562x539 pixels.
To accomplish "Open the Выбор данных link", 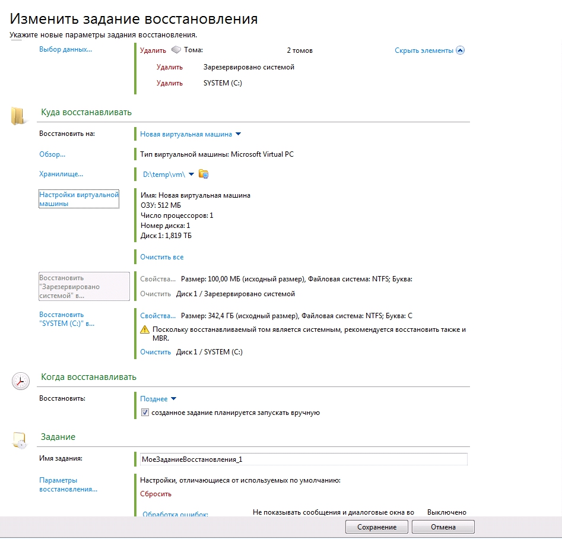I will tap(66, 49).
